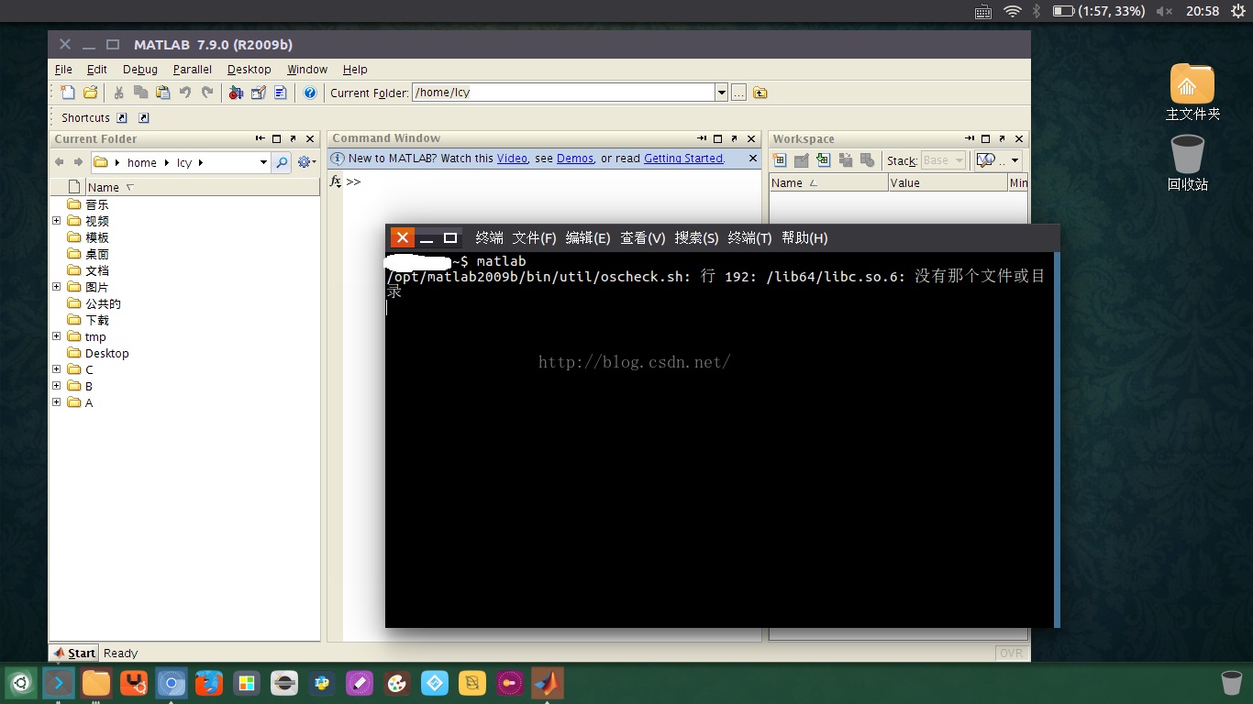Open the Stack Base dropdown

coord(943,160)
